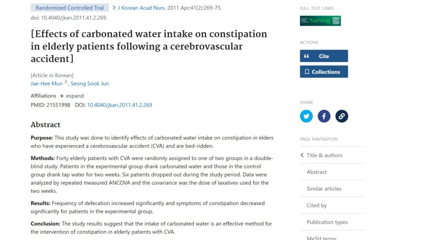Expand the Affiliations section

click(x=72, y=96)
